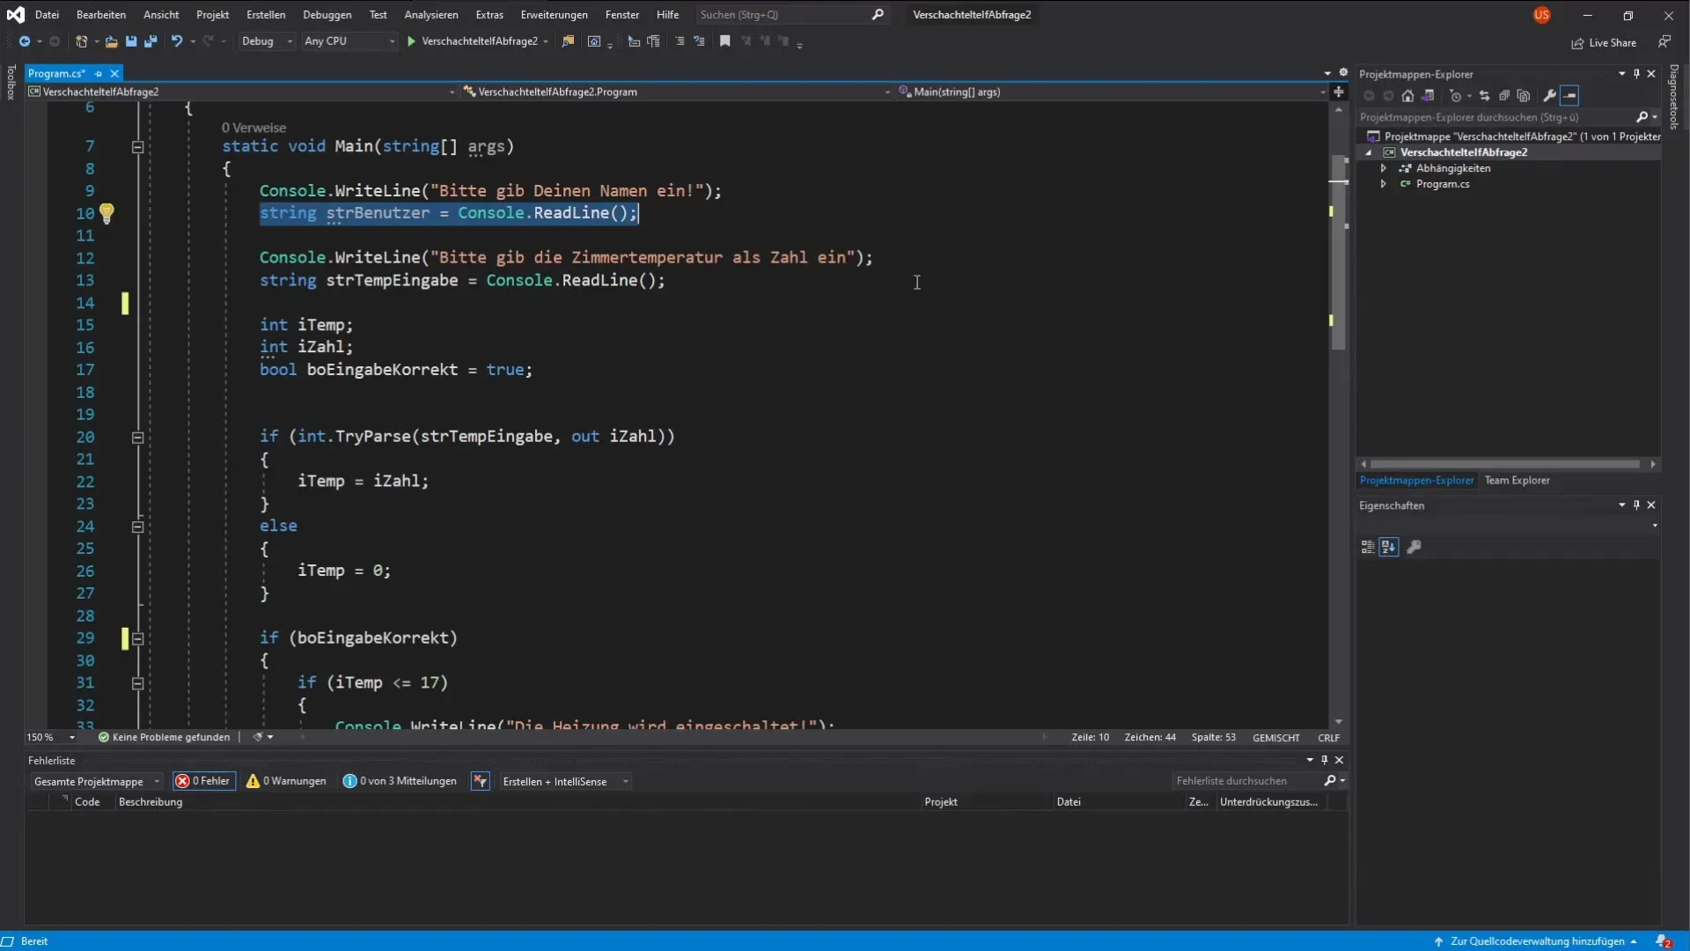Toggle the 0 Warnungen filter button
Viewport: 1690px width, 951px height.
(287, 781)
